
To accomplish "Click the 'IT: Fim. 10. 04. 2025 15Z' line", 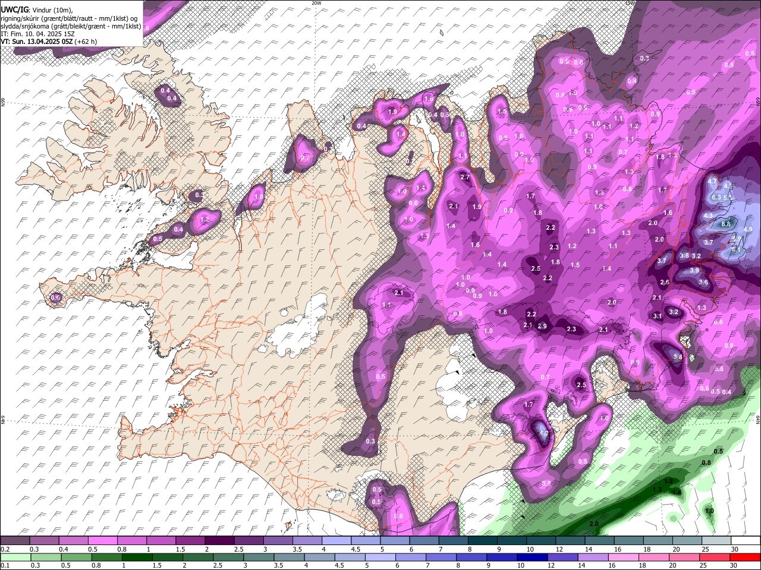I will pyautogui.click(x=37, y=34).
